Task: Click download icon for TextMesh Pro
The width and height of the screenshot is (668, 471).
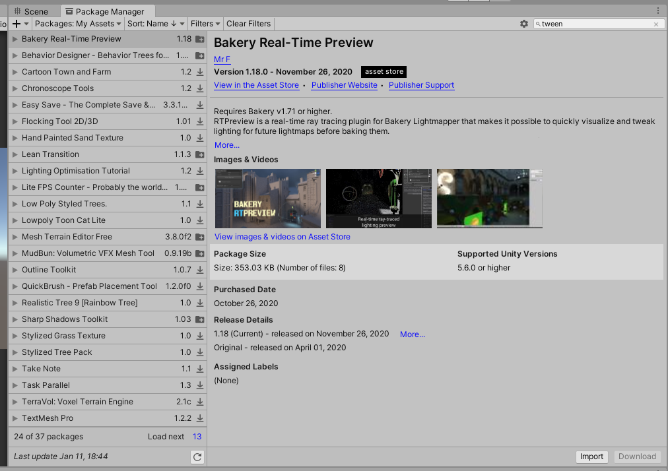Action: click(200, 419)
